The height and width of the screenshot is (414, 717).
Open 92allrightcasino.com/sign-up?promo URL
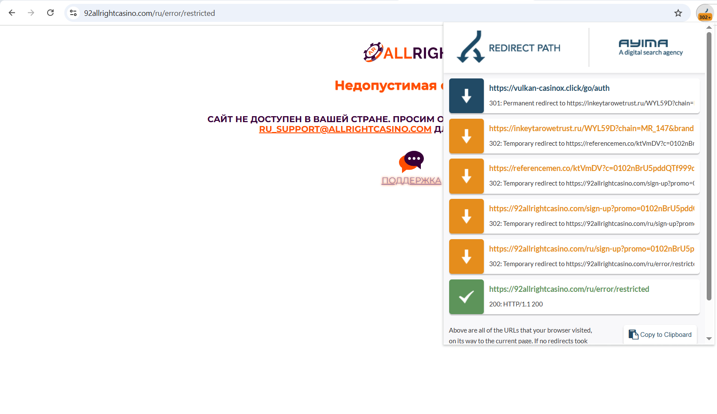click(591, 208)
